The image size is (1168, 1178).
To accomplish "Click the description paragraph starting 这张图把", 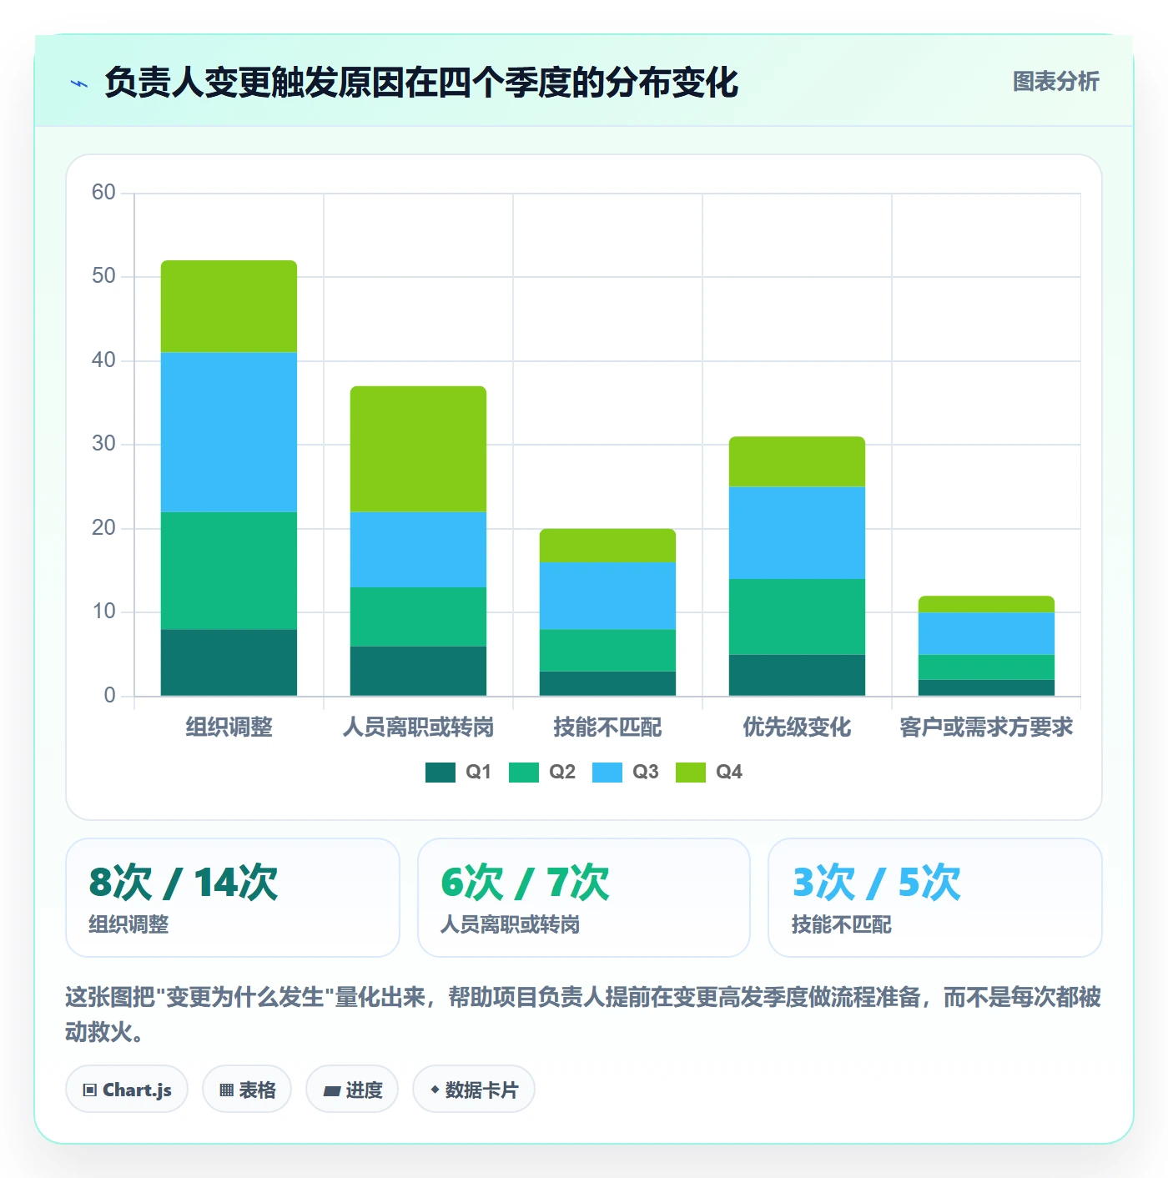I will 583,1014.
